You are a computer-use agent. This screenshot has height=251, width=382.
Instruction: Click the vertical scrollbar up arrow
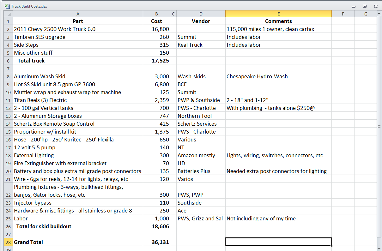(x=379, y=13)
